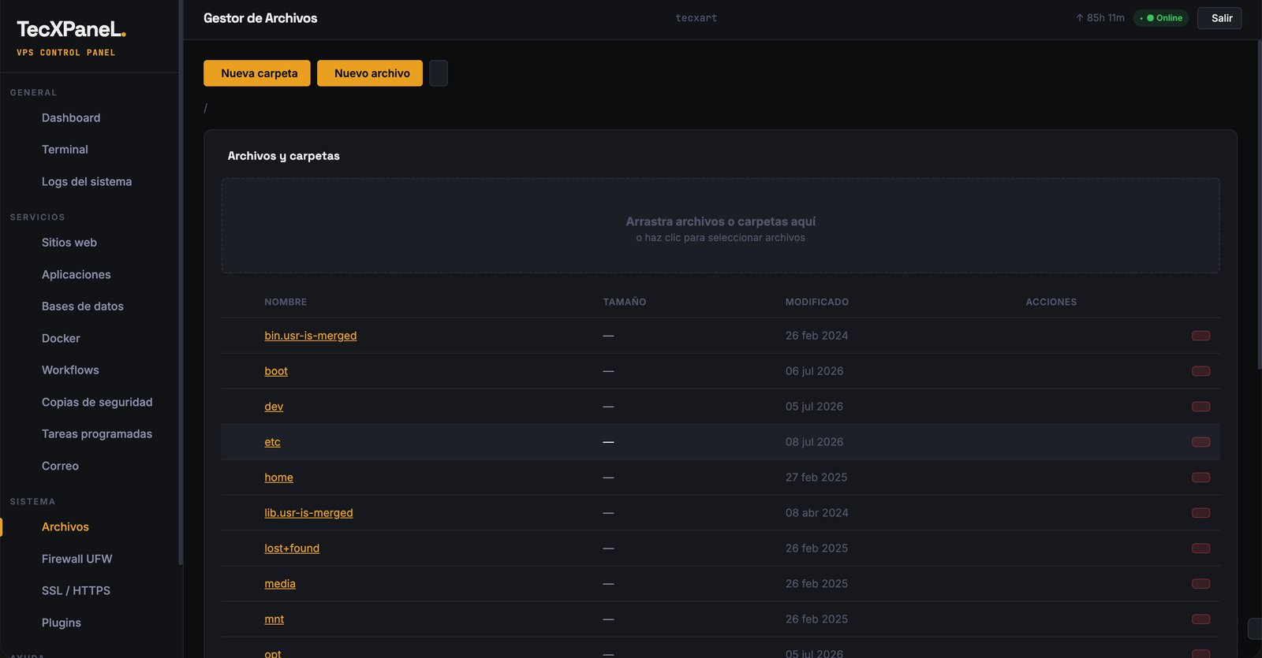The width and height of the screenshot is (1262, 658).
Task: Click the date 08 jul 2026
Action: click(814, 442)
